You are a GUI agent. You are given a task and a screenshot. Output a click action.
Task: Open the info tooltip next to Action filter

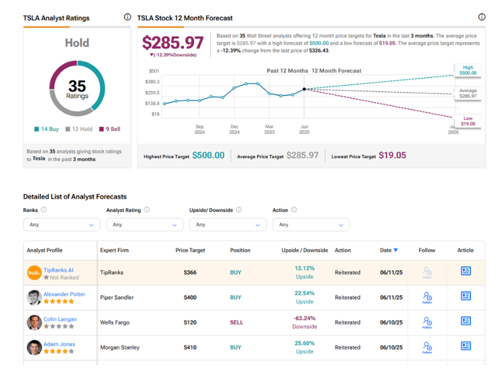click(294, 210)
